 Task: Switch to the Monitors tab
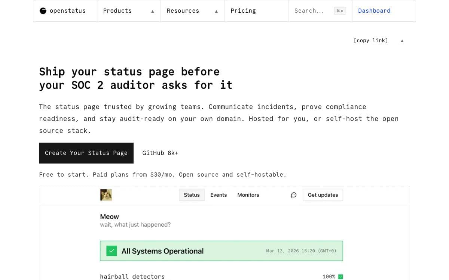(248, 195)
